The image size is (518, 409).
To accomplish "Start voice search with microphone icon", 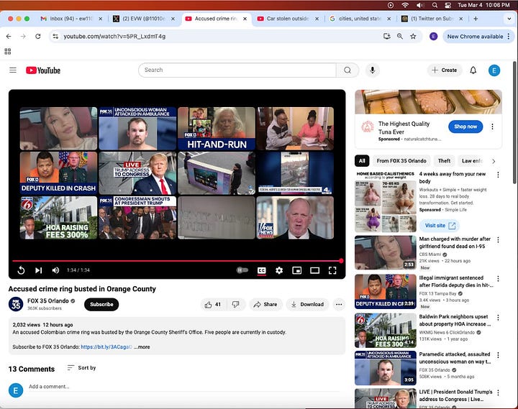I will pos(373,70).
